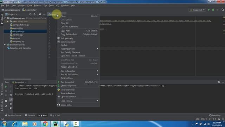
Task: Choose Split Vertically from context menu
Action: tap(78, 38)
